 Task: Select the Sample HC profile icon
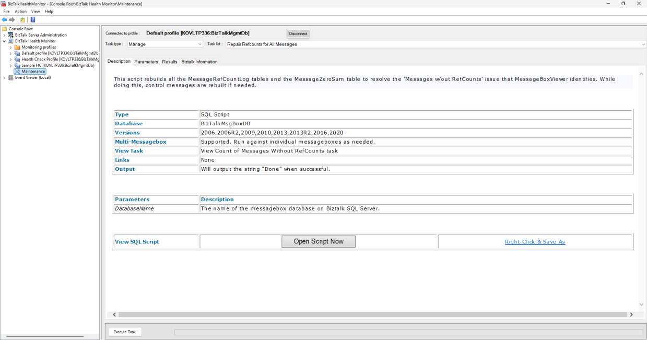point(17,65)
